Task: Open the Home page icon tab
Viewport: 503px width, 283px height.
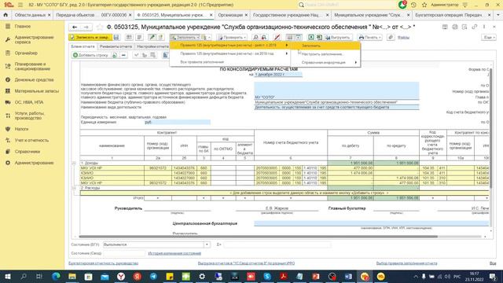Action: pyautogui.click(x=6, y=15)
